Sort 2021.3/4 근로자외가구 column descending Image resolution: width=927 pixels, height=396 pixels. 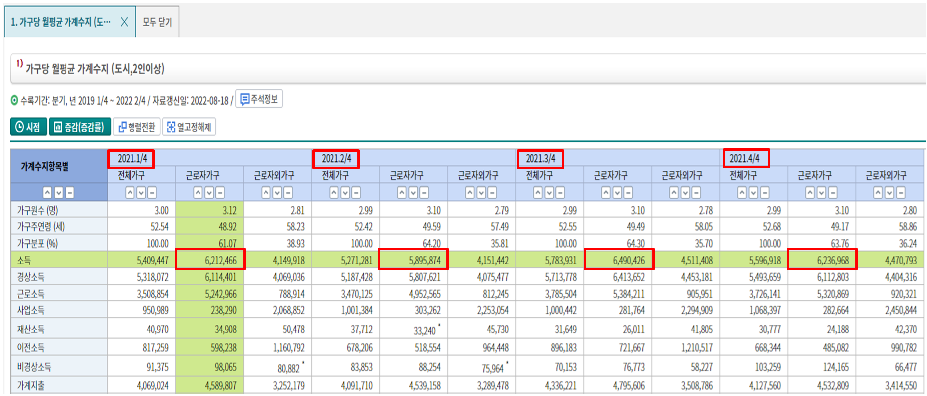685,193
